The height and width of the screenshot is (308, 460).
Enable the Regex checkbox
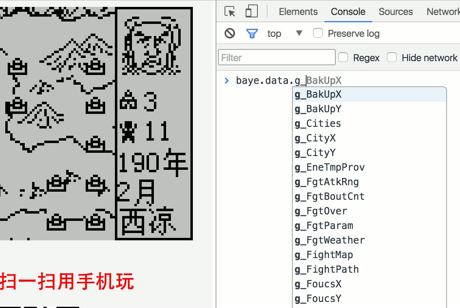click(x=343, y=57)
